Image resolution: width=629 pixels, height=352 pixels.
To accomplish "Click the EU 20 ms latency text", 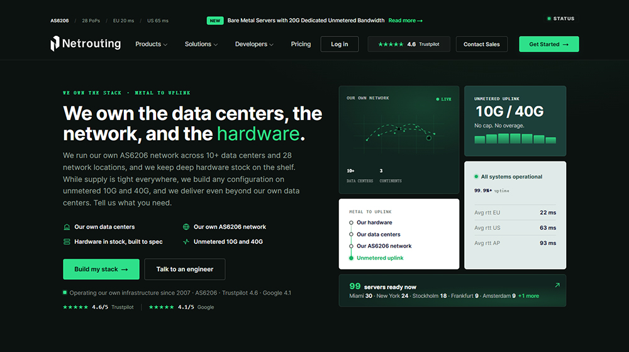I will 123,21.
